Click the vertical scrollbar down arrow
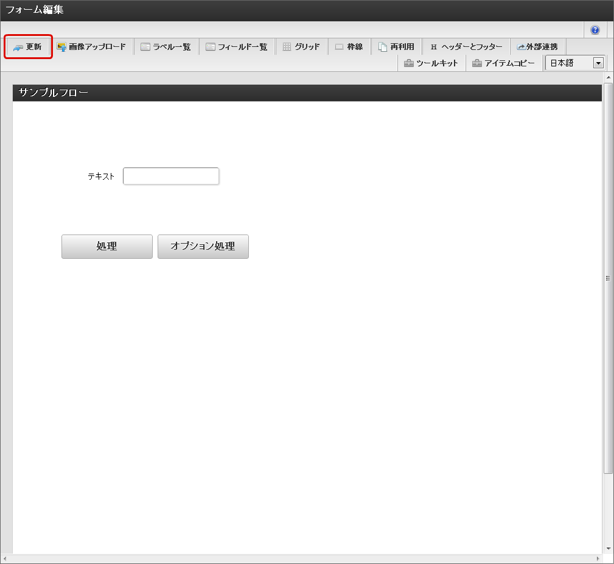614x564 pixels. 608,549
